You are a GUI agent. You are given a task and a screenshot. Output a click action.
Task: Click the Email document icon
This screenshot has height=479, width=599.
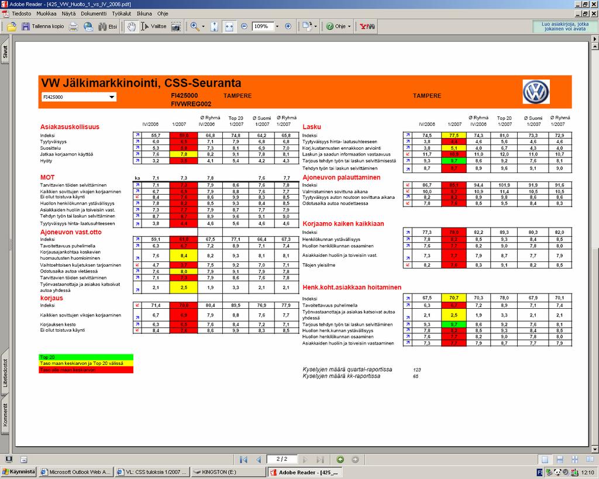88,26
